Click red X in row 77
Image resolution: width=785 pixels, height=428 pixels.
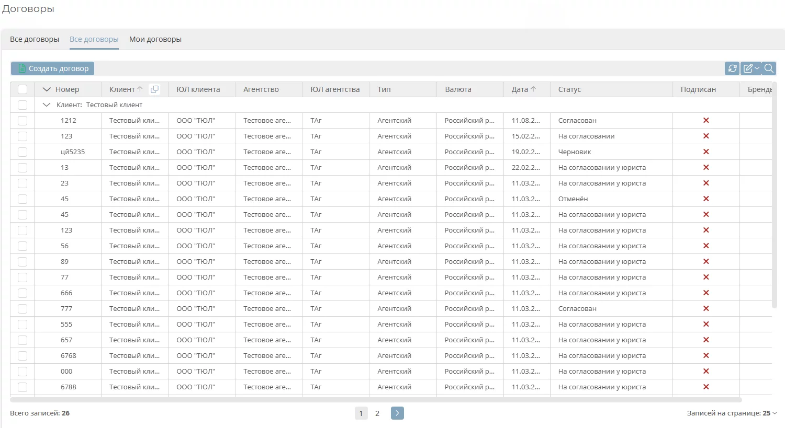pyautogui.click(x=706, y=277)
